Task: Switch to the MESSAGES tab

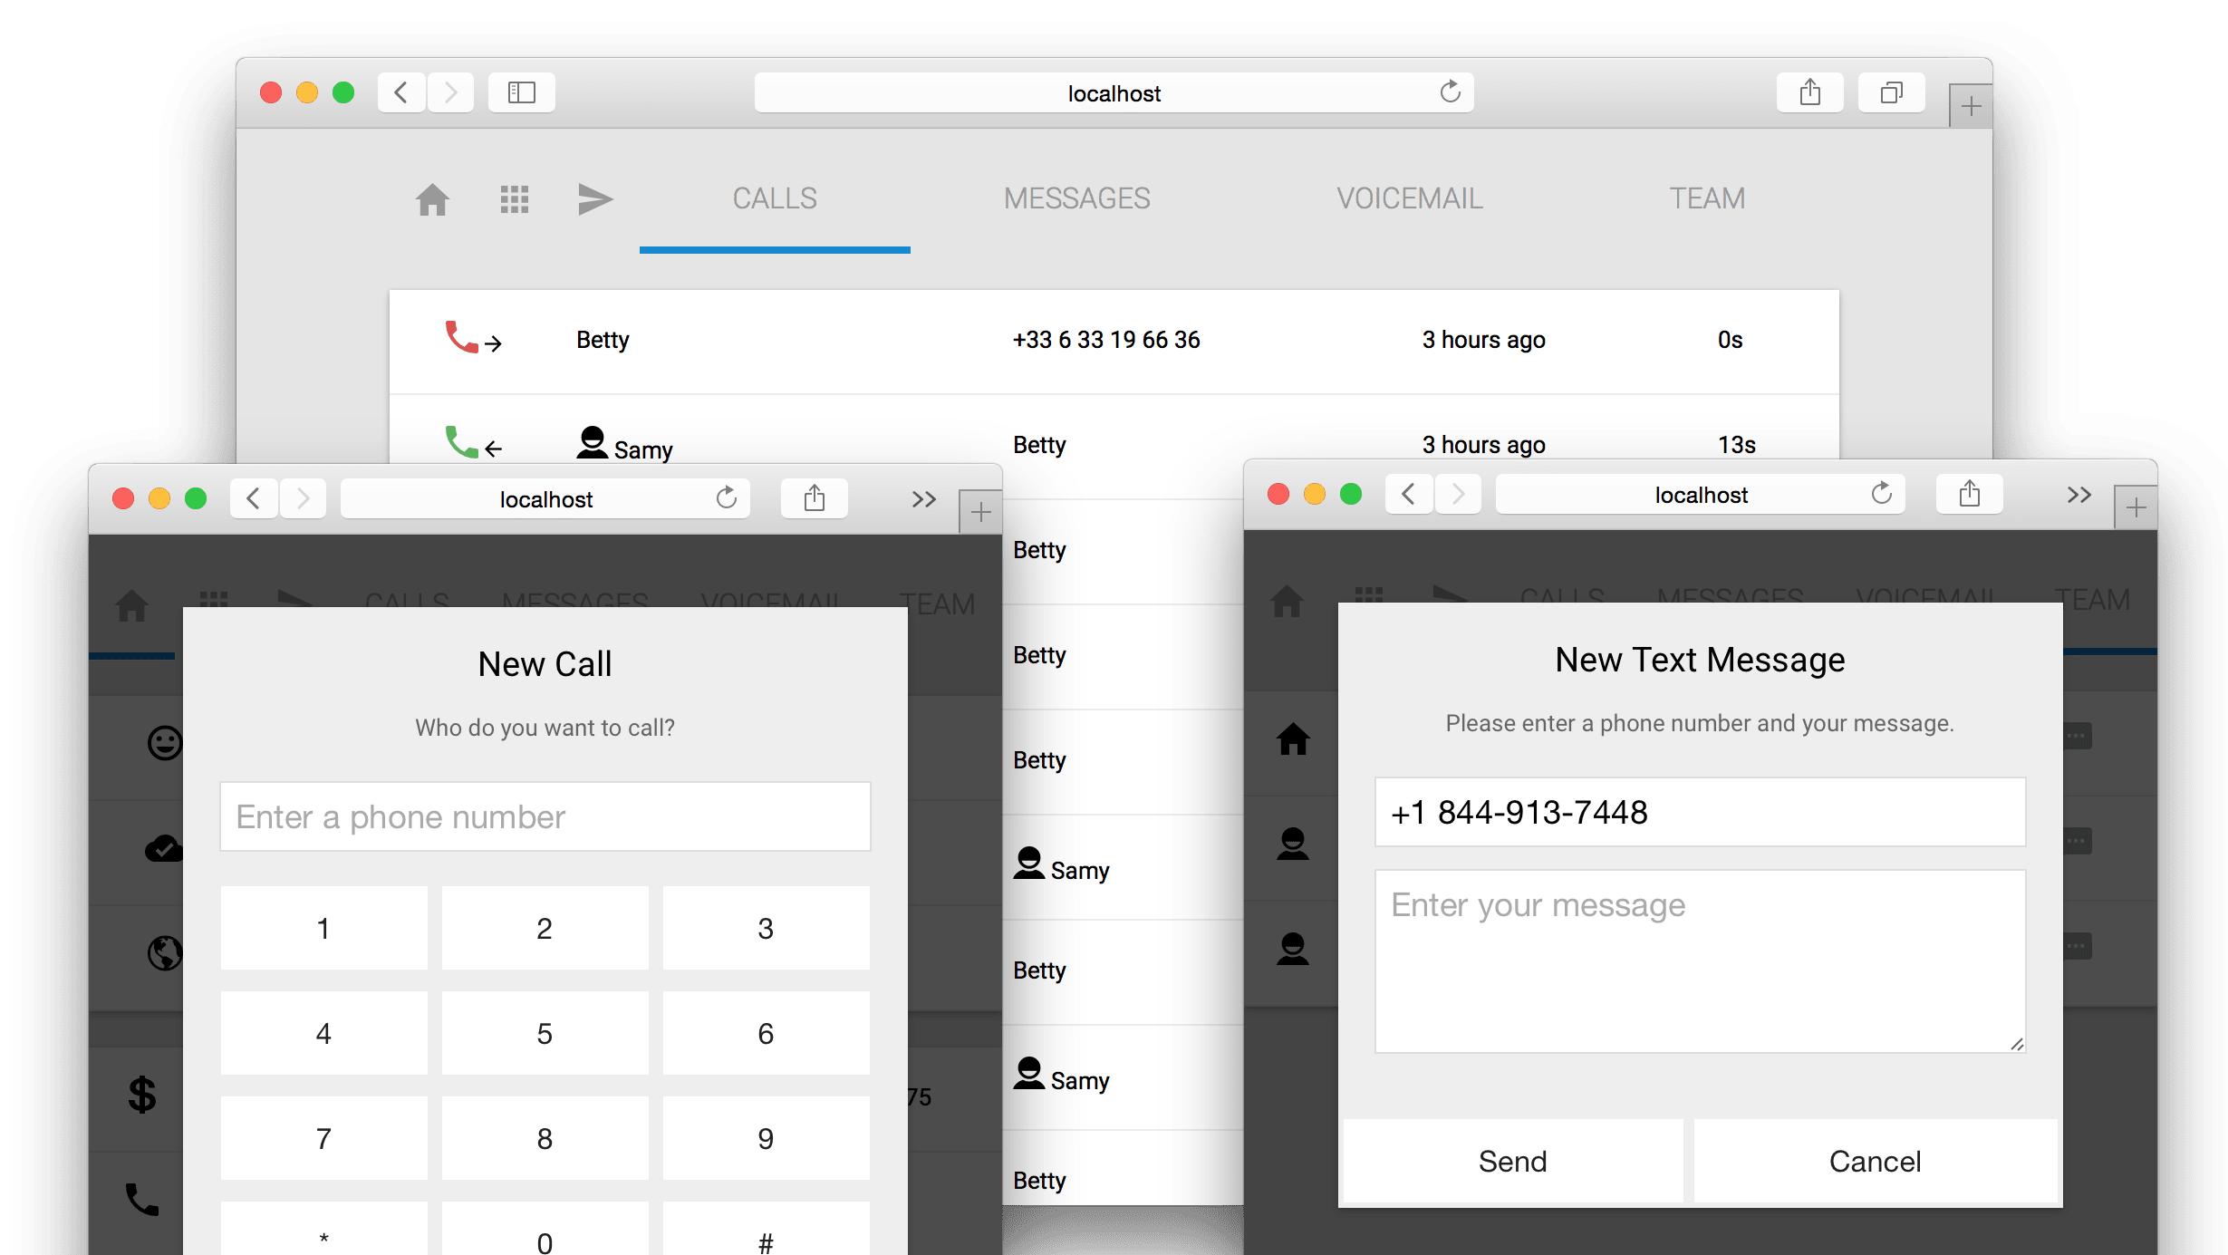Action: click(1076, 198)
